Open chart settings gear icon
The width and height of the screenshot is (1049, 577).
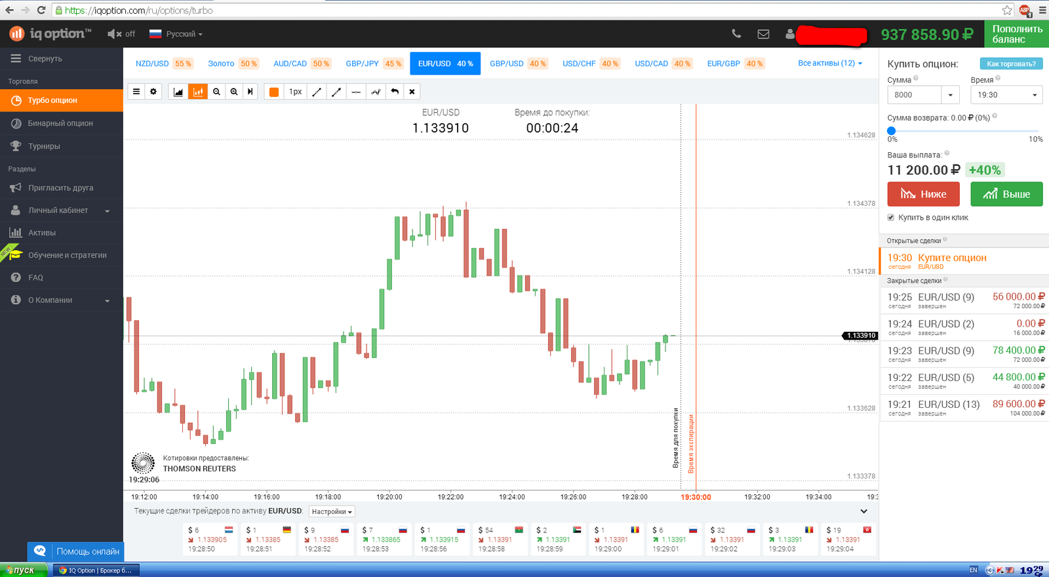[x=153, y=92]
